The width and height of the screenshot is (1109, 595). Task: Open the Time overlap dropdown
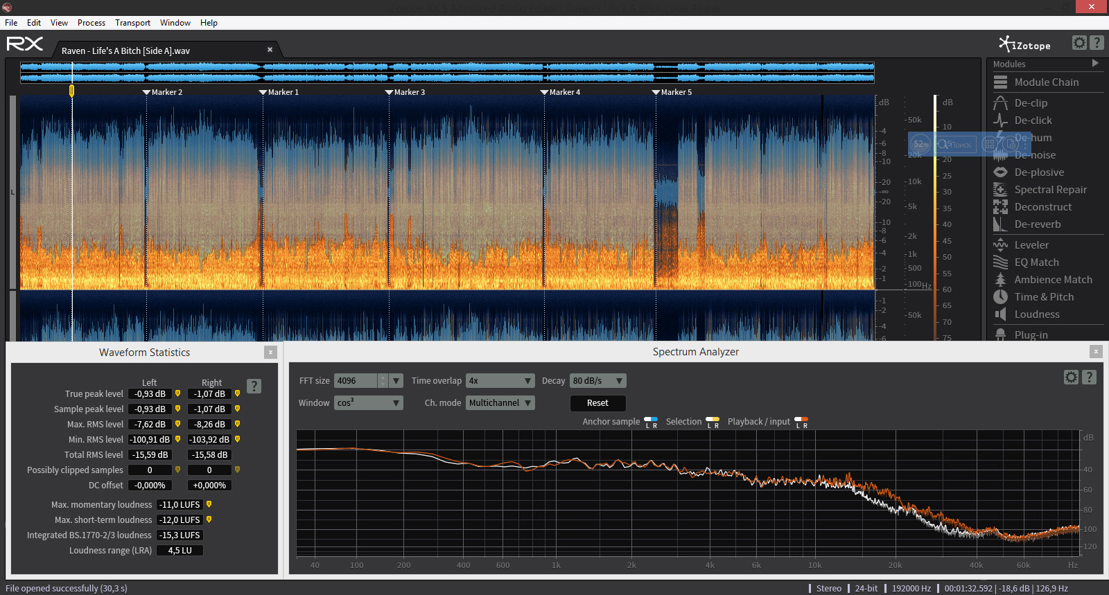click(500, 381)
